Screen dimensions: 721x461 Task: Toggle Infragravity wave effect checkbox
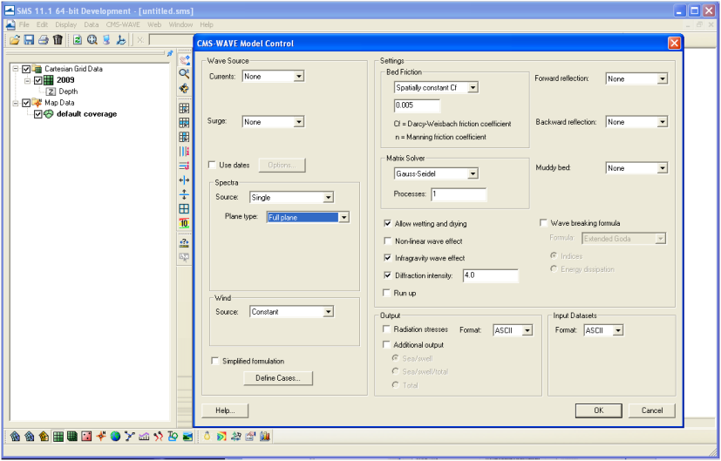point(388,258)
